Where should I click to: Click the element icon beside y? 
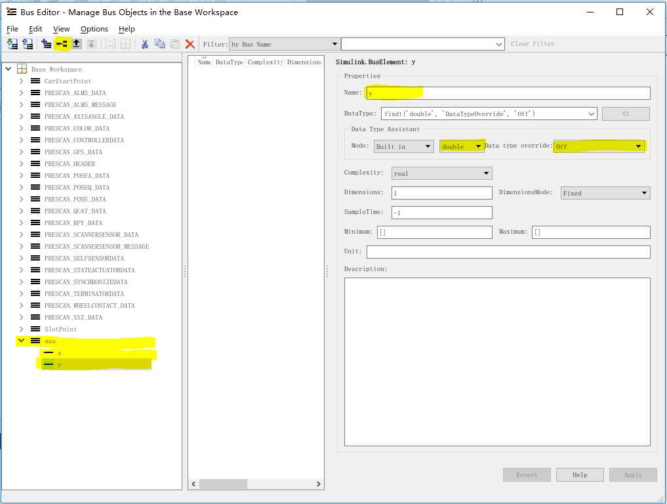tap(49, 364)
